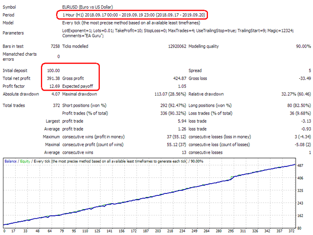This screenshot has width=313, height=235.
Task: Click the Total trades count 372
Action: pyautogui.click(x=56, y=105)
